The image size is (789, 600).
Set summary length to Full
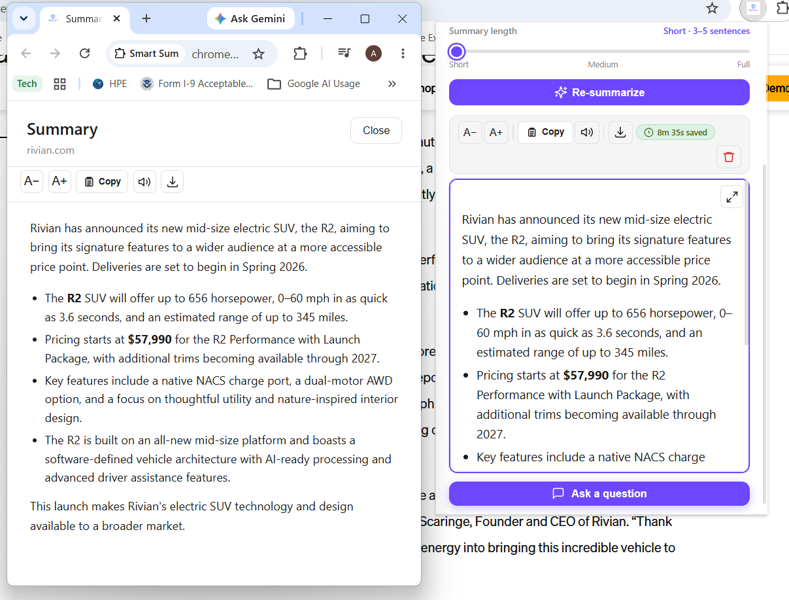(x=743, y=64)
